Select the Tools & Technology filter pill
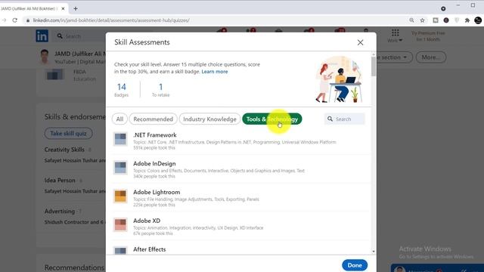This screenshot has width=484, height=272. 272,119
